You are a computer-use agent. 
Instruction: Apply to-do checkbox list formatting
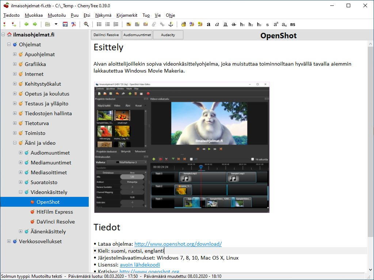click(x=116, y=24)
